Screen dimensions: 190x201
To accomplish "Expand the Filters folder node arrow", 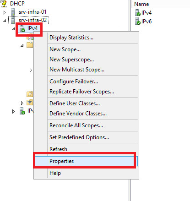I will 22,103.
